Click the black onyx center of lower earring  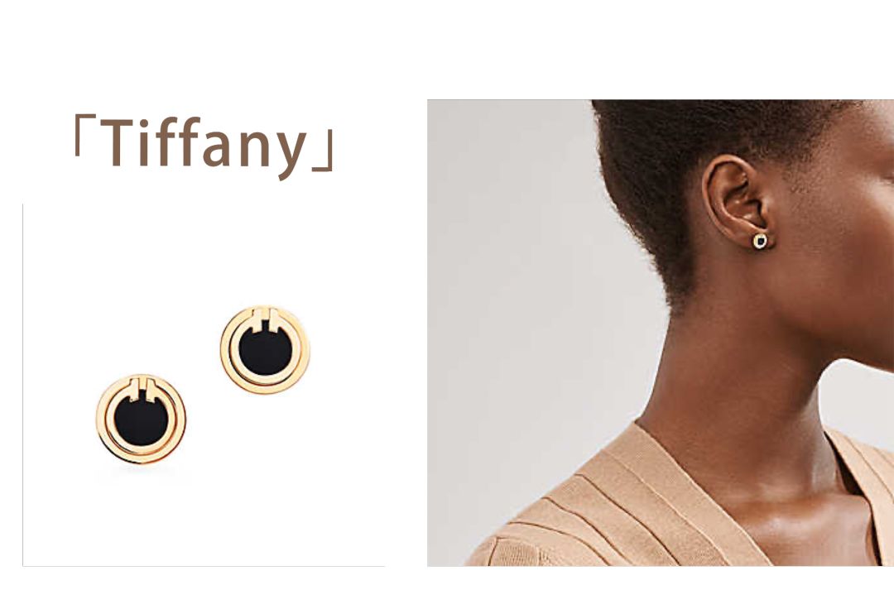[x=141, y=420]
